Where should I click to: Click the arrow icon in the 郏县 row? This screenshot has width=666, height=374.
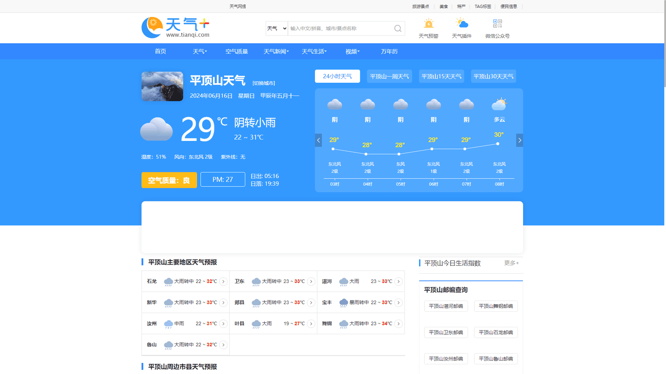click(311, 303)
